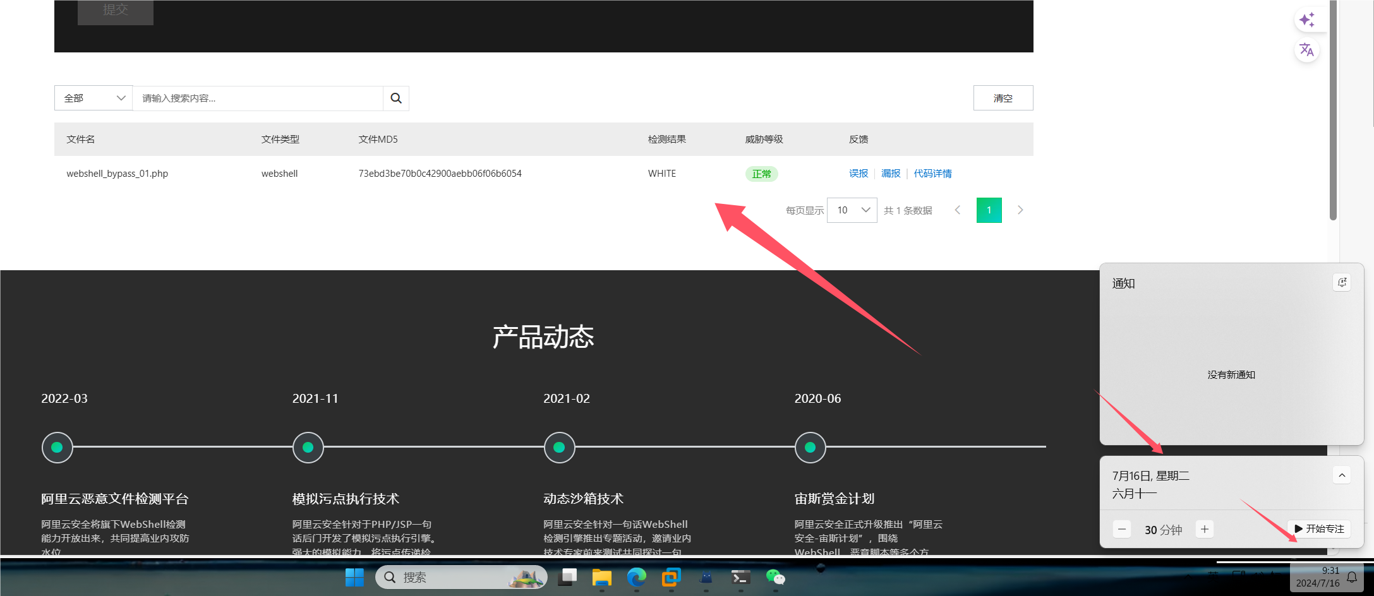Click the 漏报 feedback link
The image size is (1374, 596).
891,174
